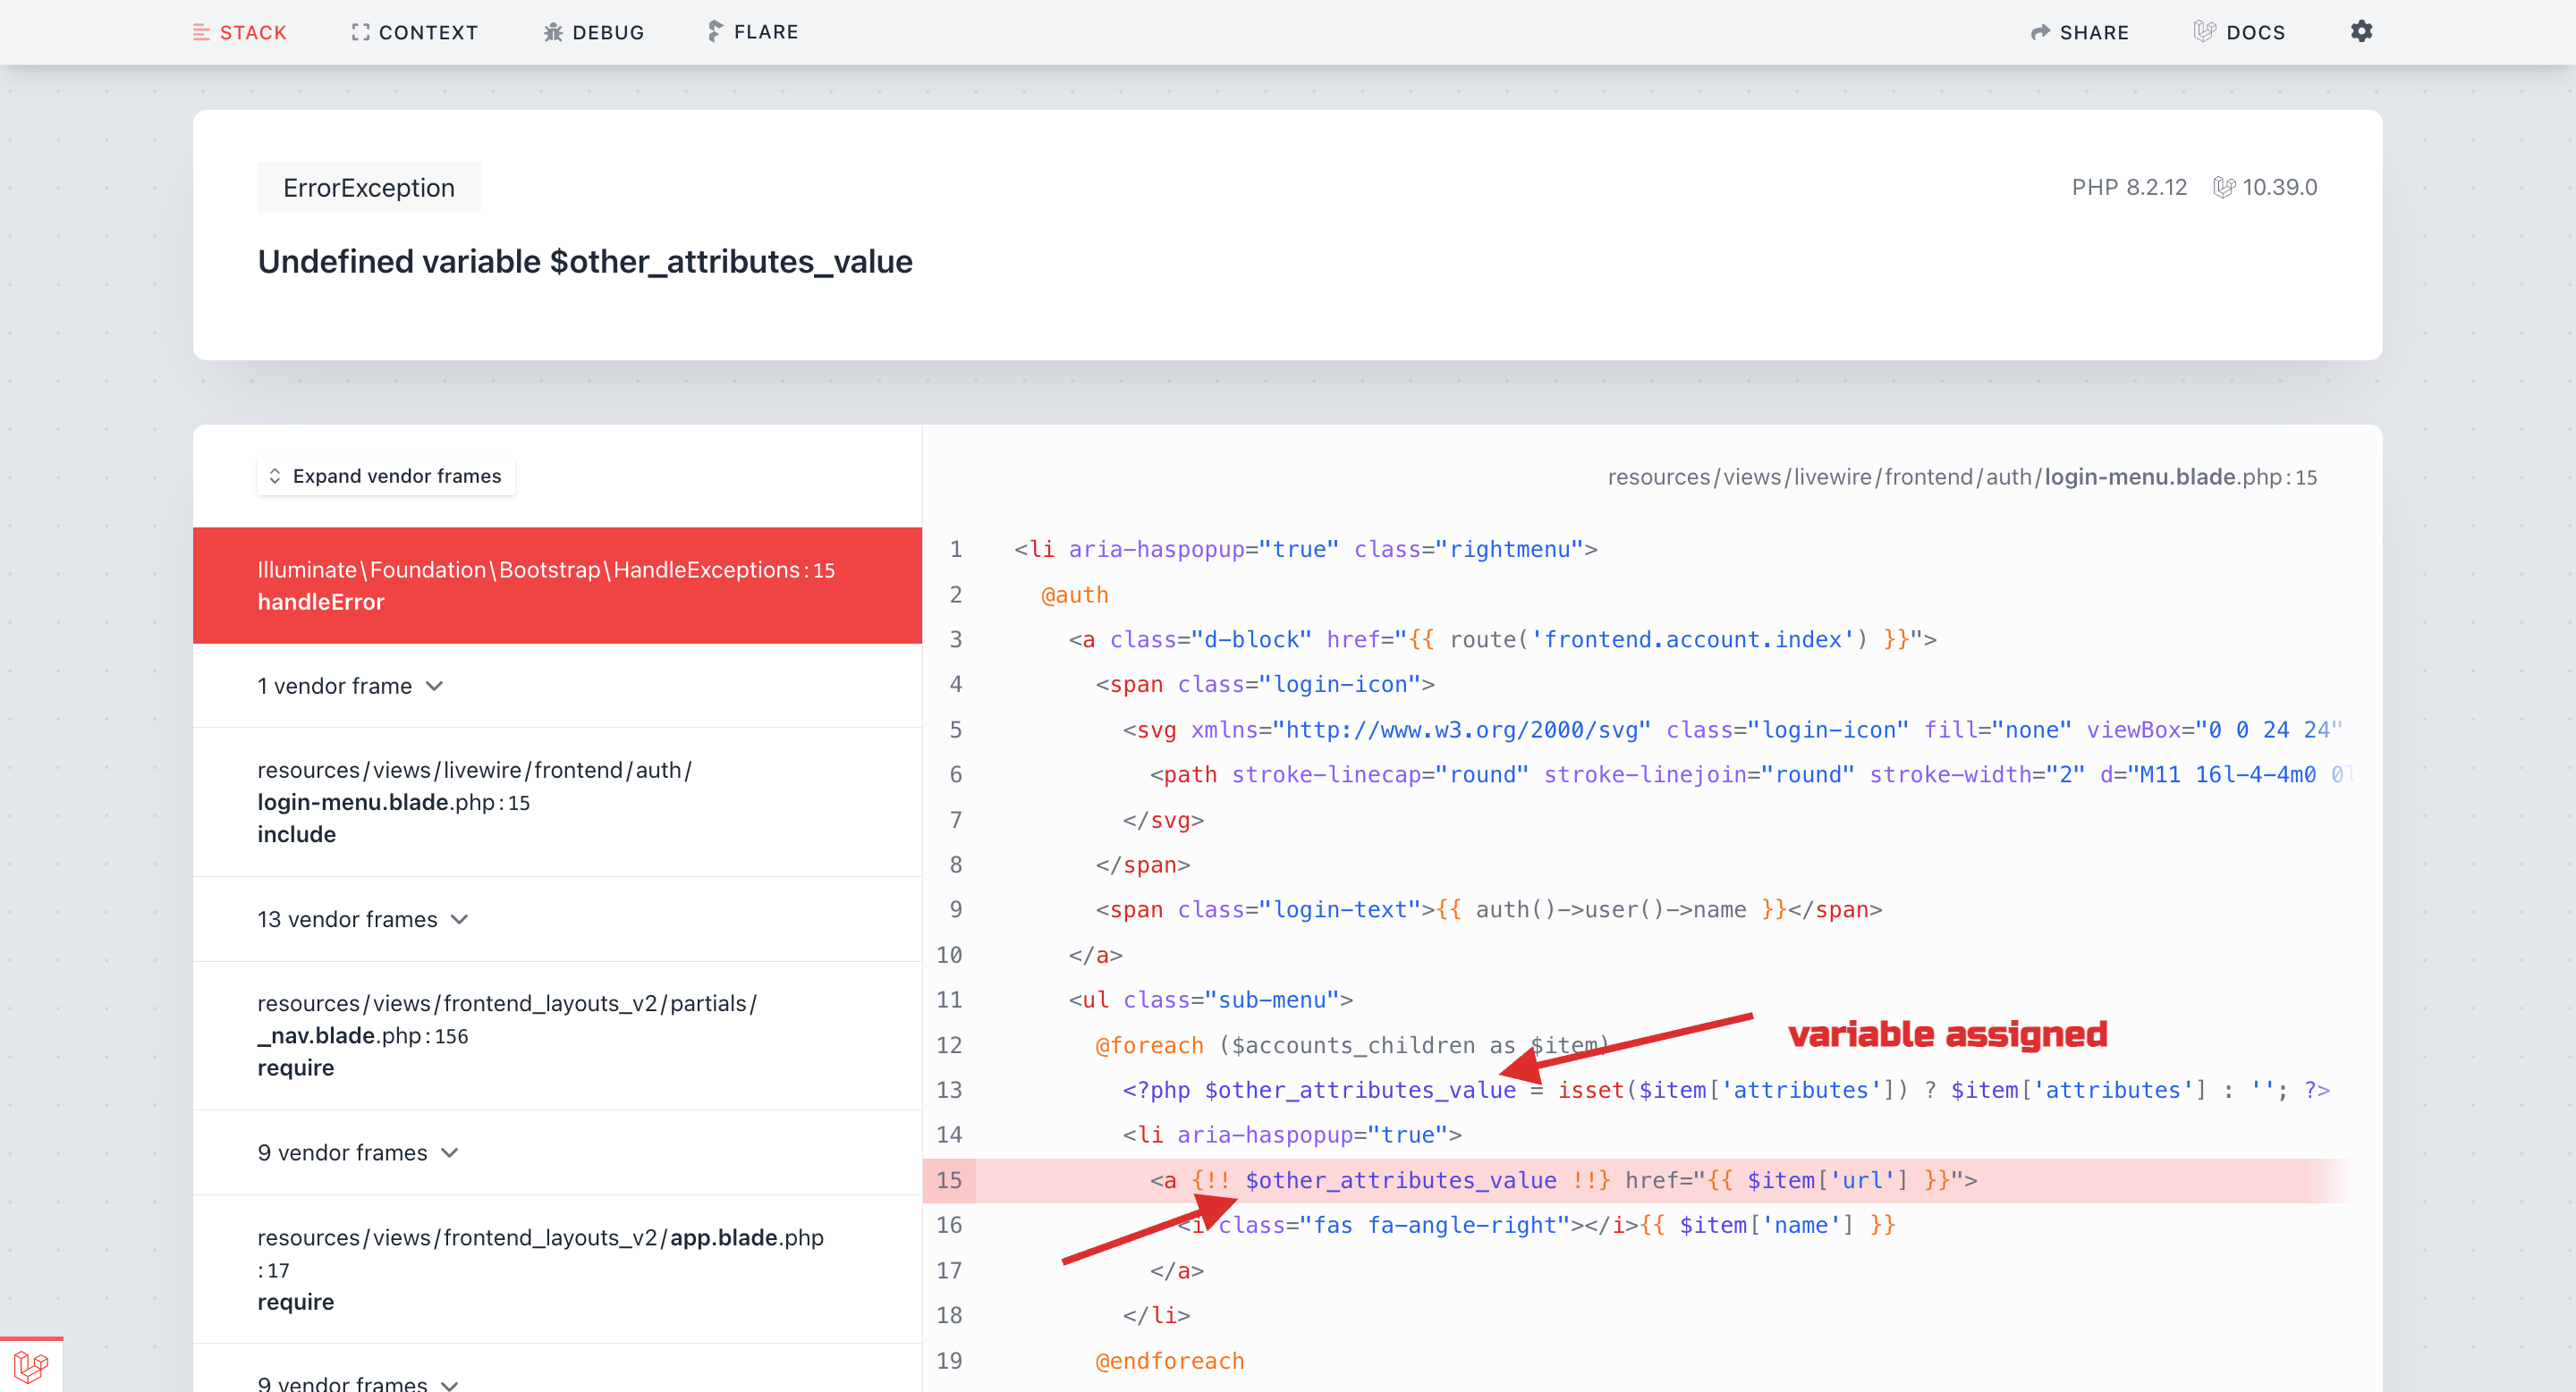Open login-menu.blade.php file path link

pyautogui.click(x=1961, y=477)
